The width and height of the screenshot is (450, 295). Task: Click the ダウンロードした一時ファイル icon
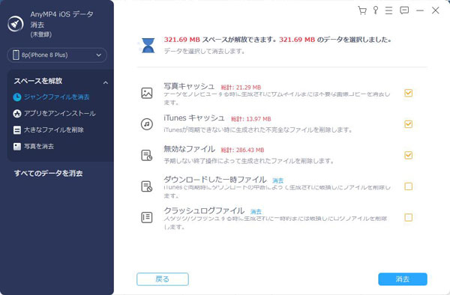pos(147,186)
